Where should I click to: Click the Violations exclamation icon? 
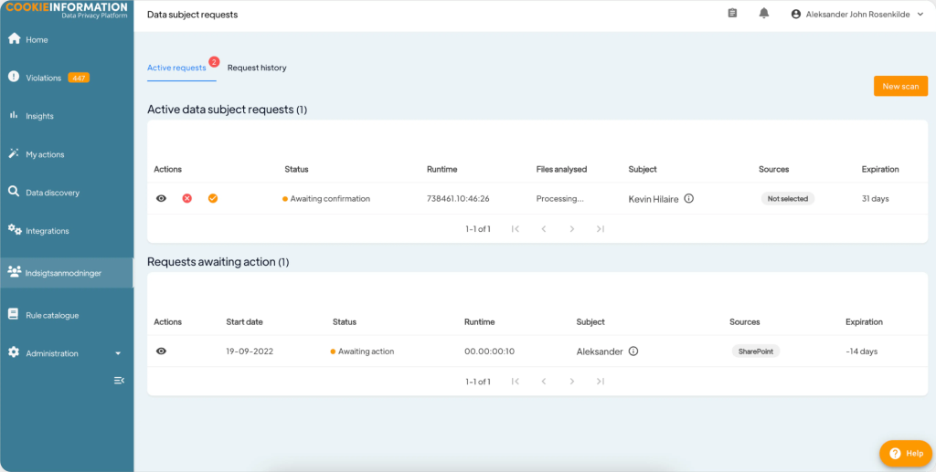[13, 77]
